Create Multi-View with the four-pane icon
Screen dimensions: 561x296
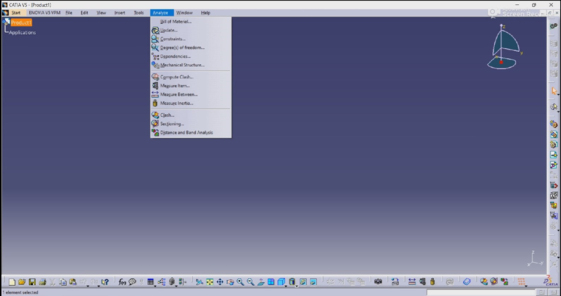click(x=271, y=282)
